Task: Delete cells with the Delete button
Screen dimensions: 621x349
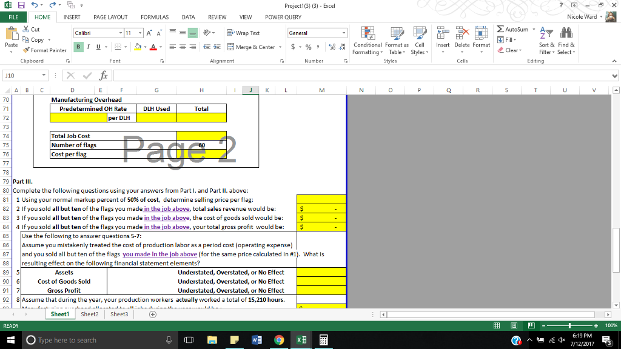Action: point(462,41)
